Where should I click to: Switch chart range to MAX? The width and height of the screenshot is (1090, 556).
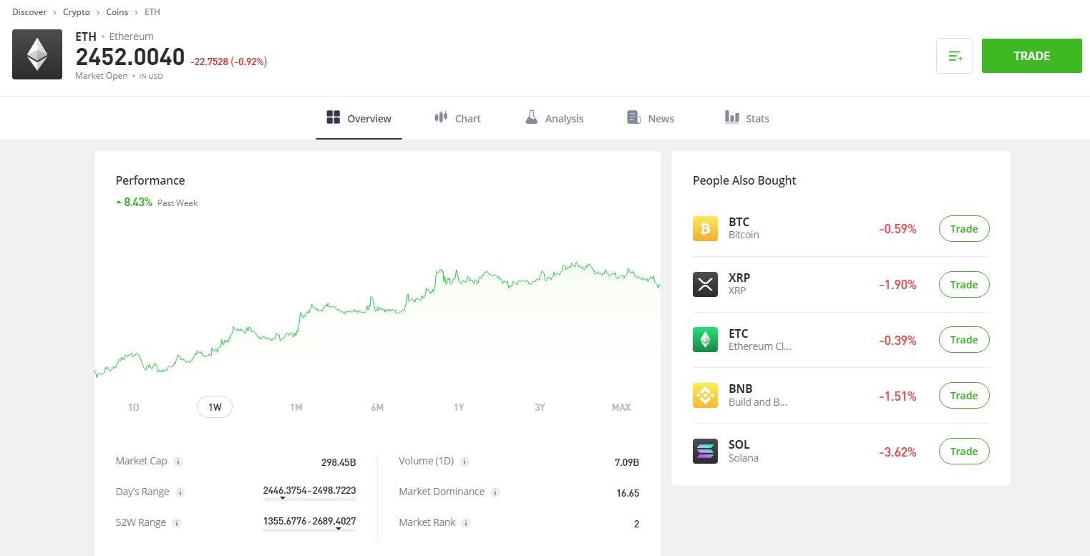(621, 406)
